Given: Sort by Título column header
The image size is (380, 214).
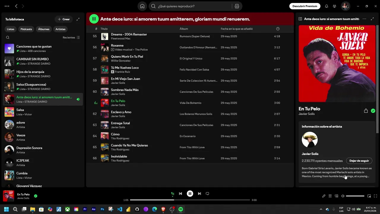Looking at the screenshot, I should click(x=104, y=29).
